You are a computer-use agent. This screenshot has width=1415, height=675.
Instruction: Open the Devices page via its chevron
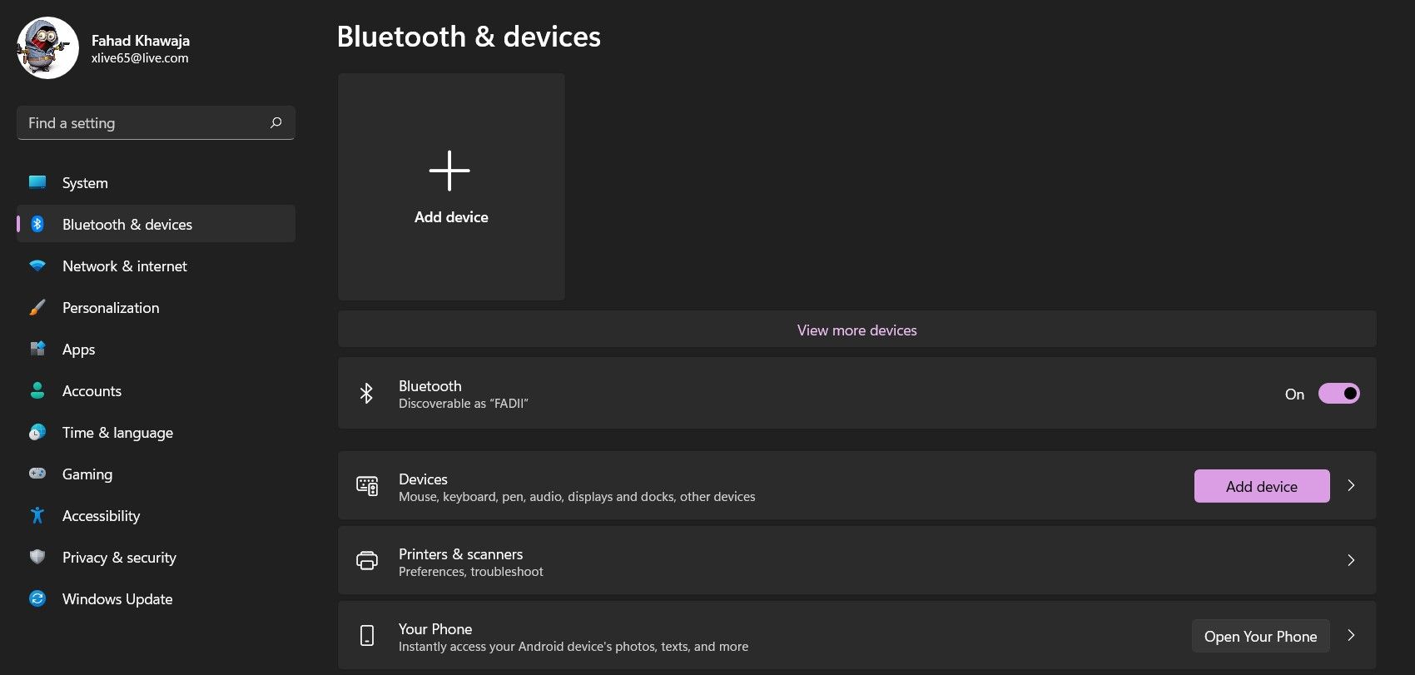click(1351, 485)
